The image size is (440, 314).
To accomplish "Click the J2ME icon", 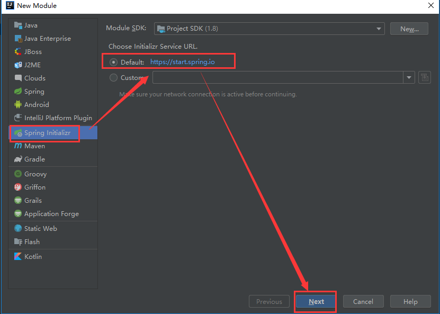I will coord(18,65).
